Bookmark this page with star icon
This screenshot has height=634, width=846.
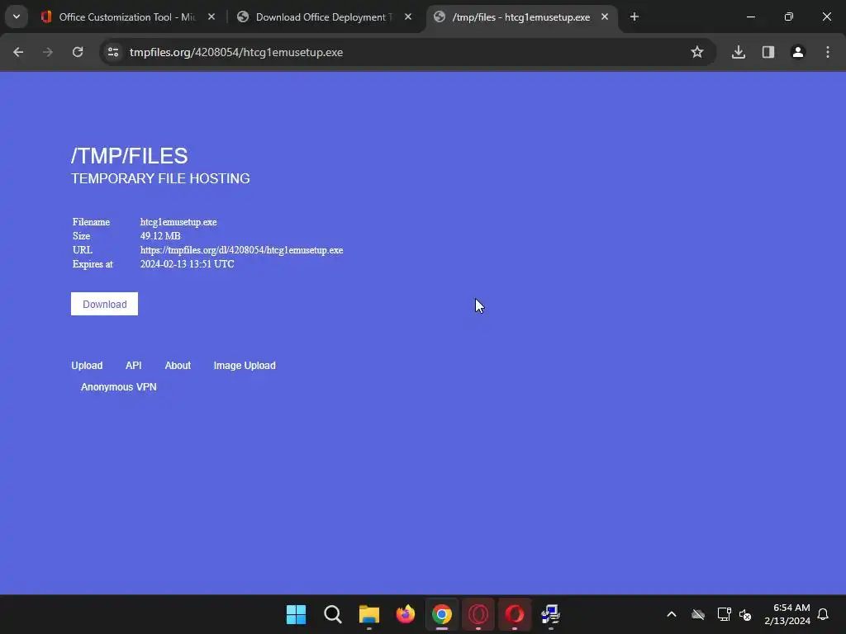(697, 52)
